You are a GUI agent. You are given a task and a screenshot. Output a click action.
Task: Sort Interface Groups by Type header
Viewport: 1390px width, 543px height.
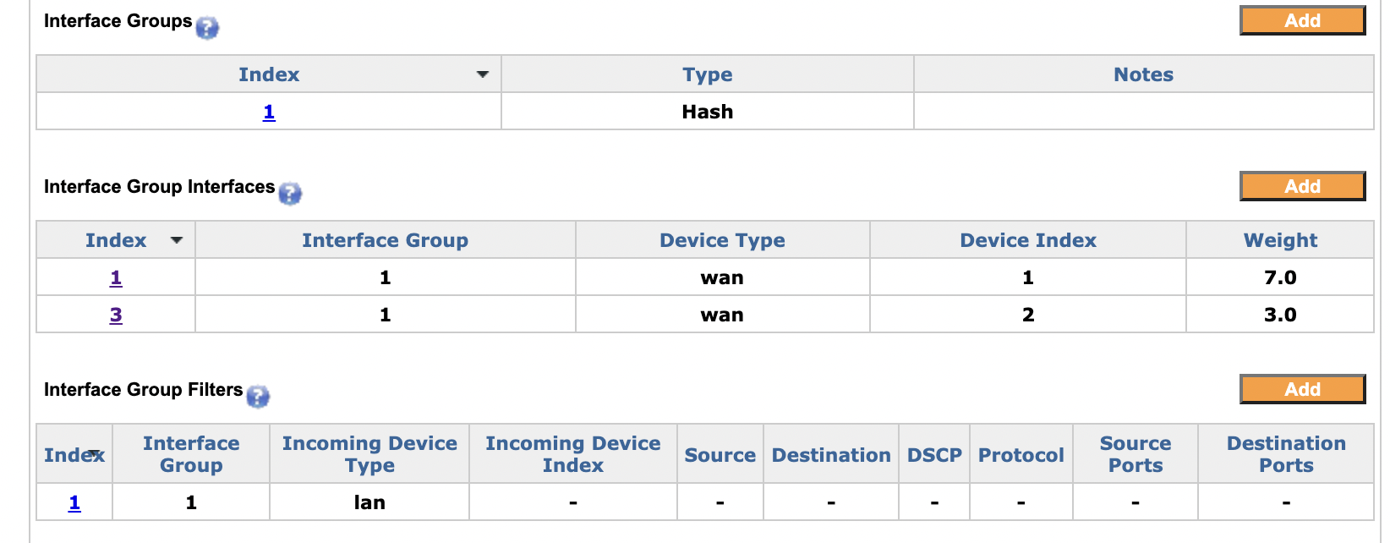[708, 74]
